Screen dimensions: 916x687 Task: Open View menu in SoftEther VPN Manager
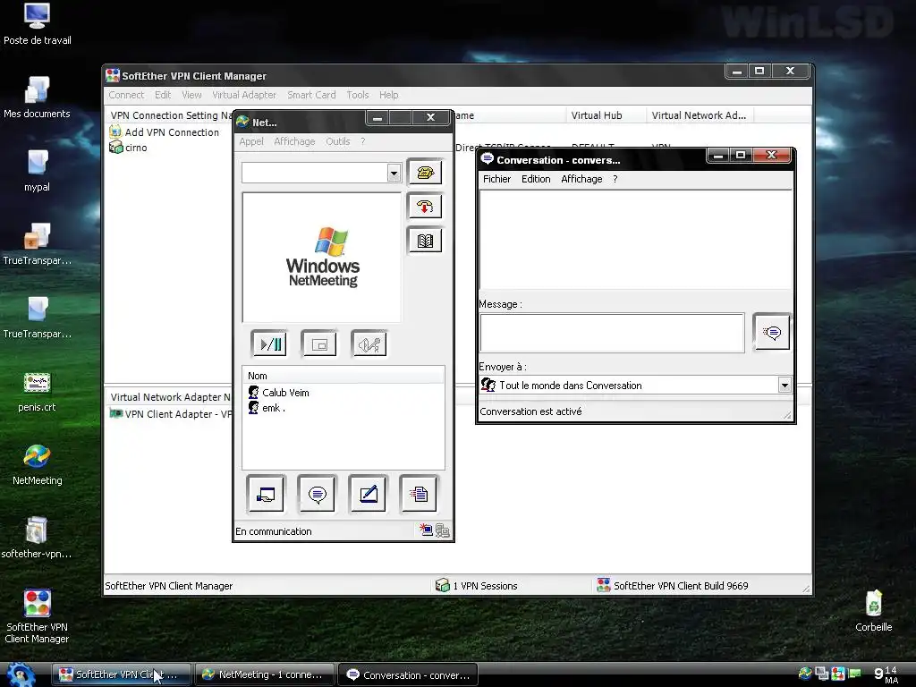point(191,95)
